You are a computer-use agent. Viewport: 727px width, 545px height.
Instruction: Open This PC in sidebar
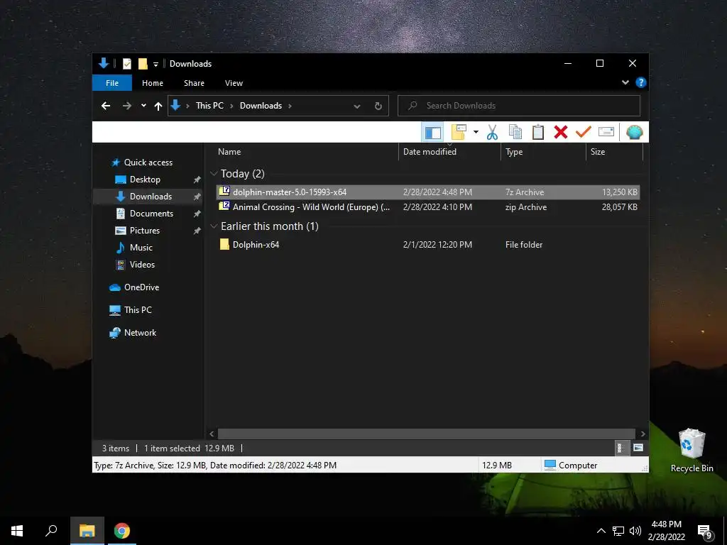click(138, 310)
